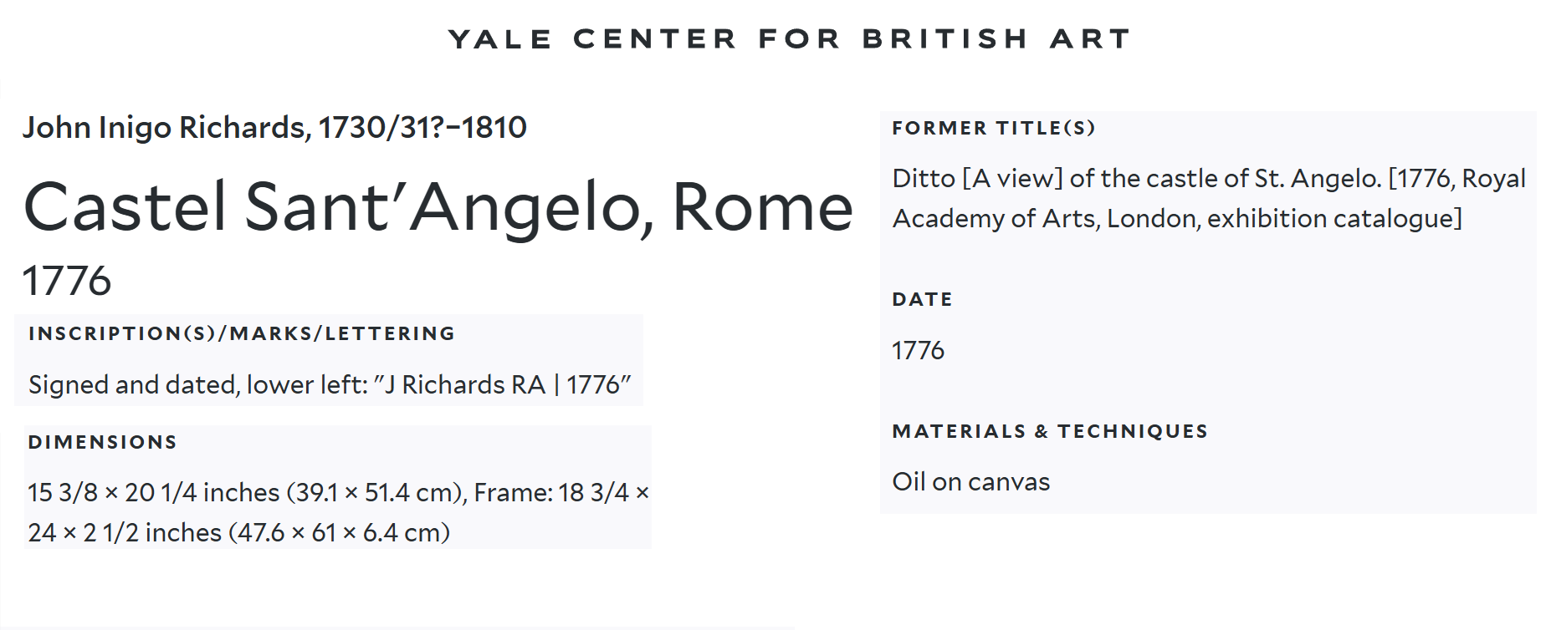The image size is (1551, 630).
Task: Click the Yale Center for British Art header
Action: point(789,38)
